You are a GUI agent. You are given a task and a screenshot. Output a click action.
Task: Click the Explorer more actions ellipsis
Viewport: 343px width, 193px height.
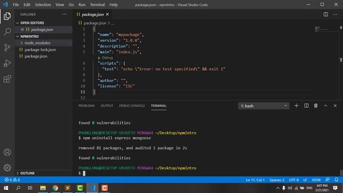[x=64, y=14]
